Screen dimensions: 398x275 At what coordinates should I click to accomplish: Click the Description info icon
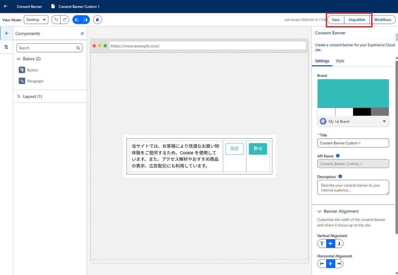click(340, 177)
